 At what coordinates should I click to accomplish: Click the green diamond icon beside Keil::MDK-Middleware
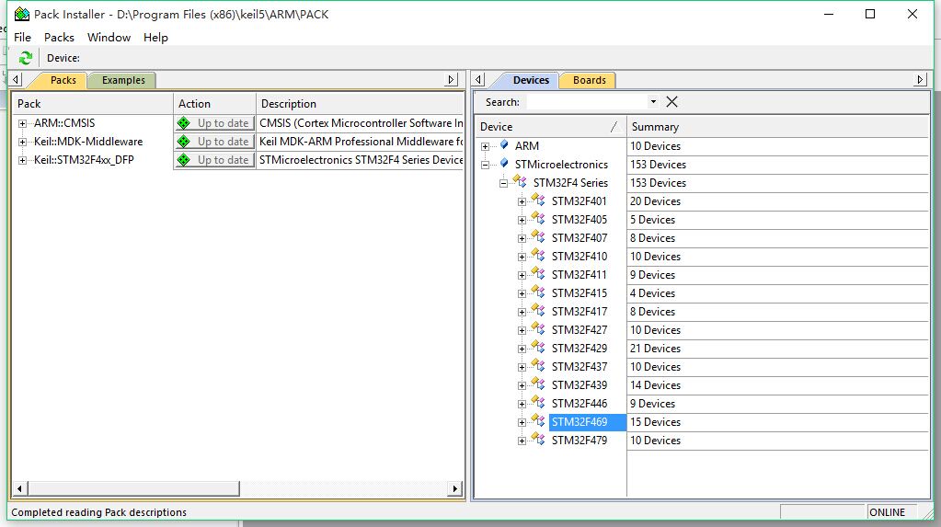[184, 142]
